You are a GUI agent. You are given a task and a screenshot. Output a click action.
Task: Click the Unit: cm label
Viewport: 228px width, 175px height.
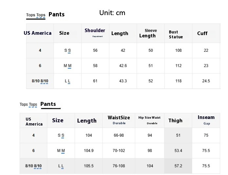(112, 13)
